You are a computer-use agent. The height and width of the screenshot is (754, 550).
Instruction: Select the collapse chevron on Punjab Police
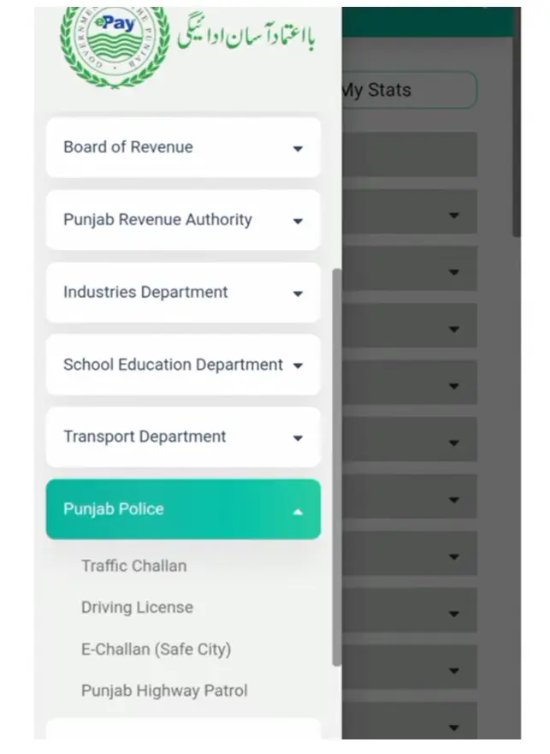[298, 509]
